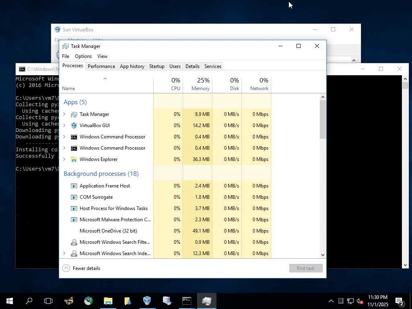Show hidden system tray icons

pos(331,301)
